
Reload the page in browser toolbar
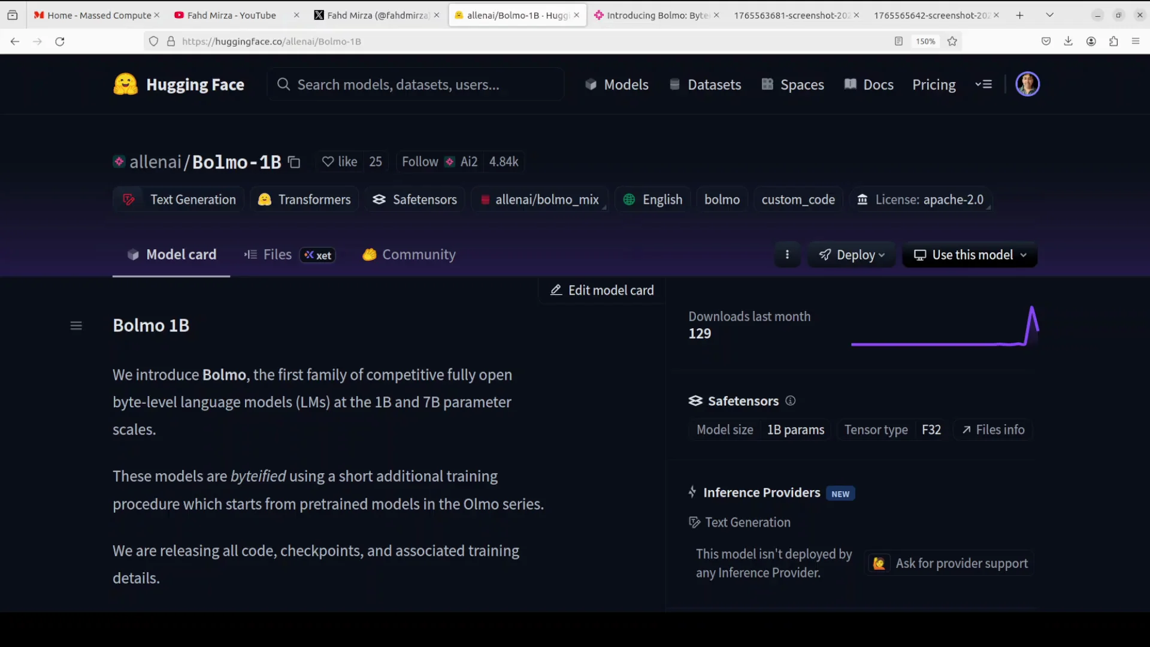(x=60, y=41)
